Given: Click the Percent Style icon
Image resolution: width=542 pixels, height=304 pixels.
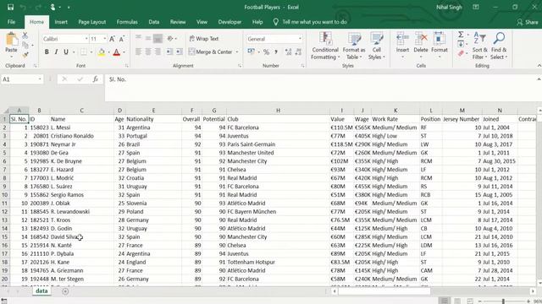Looking at the screenshot, I should (266, 52).
